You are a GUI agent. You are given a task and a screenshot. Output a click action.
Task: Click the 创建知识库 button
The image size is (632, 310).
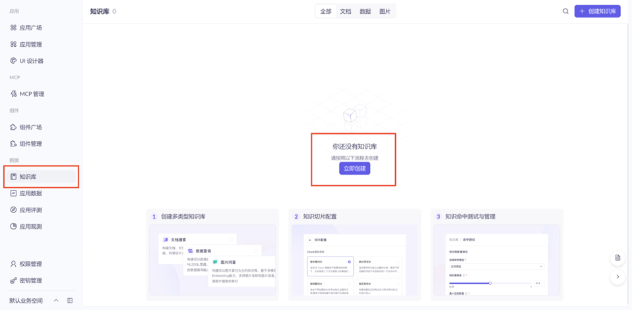[x=597, y=11]
